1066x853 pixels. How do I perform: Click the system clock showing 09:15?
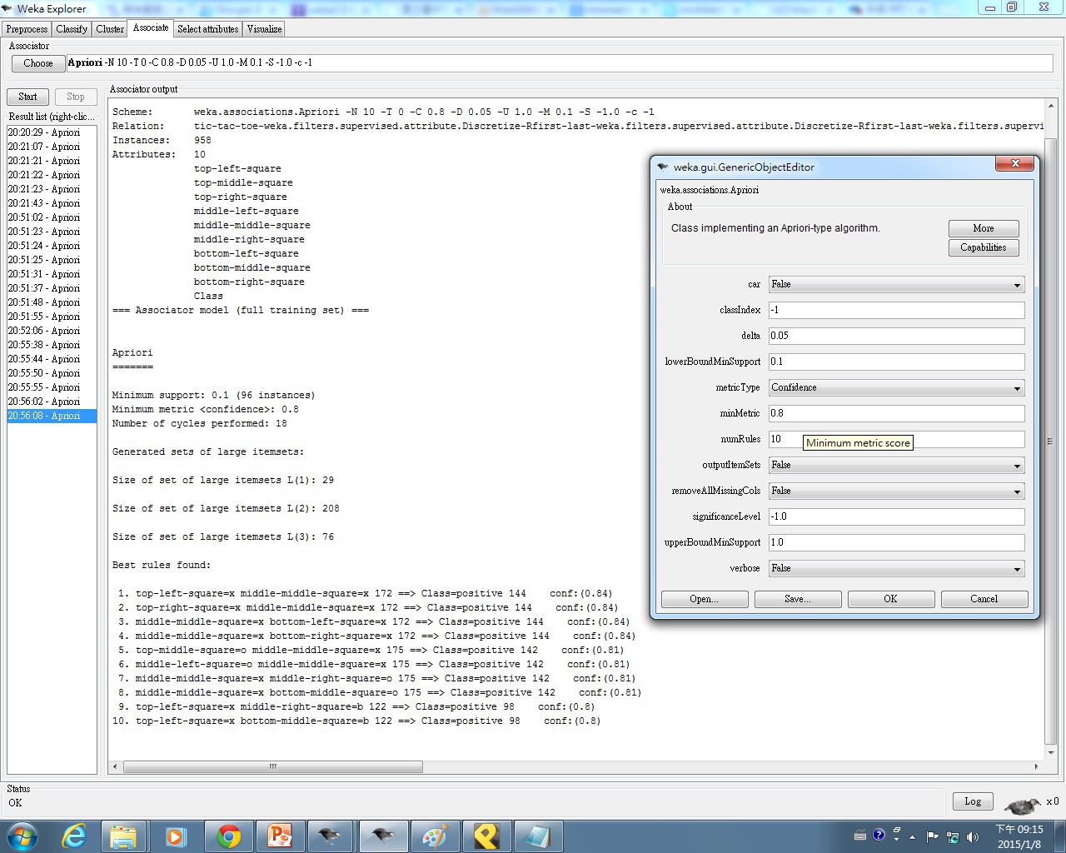(1019, 836)
